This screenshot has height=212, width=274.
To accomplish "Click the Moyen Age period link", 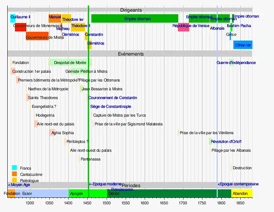I will [x=19, y=185].
